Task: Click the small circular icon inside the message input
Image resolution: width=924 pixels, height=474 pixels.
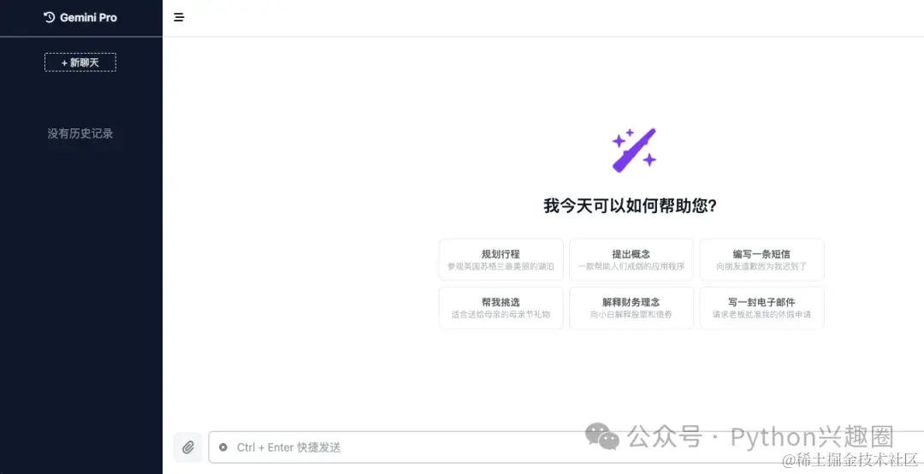Action: pos(223,447)
